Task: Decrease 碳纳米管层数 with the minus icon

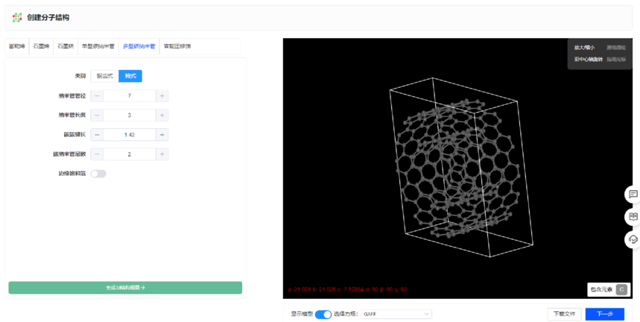Action: pos(97,154)
